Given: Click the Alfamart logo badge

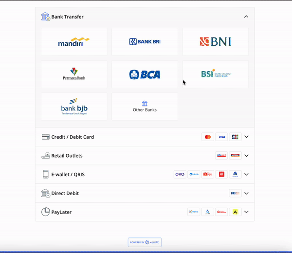Looking at the screenshot, I should pyautogui.click(x=221, y=156).
